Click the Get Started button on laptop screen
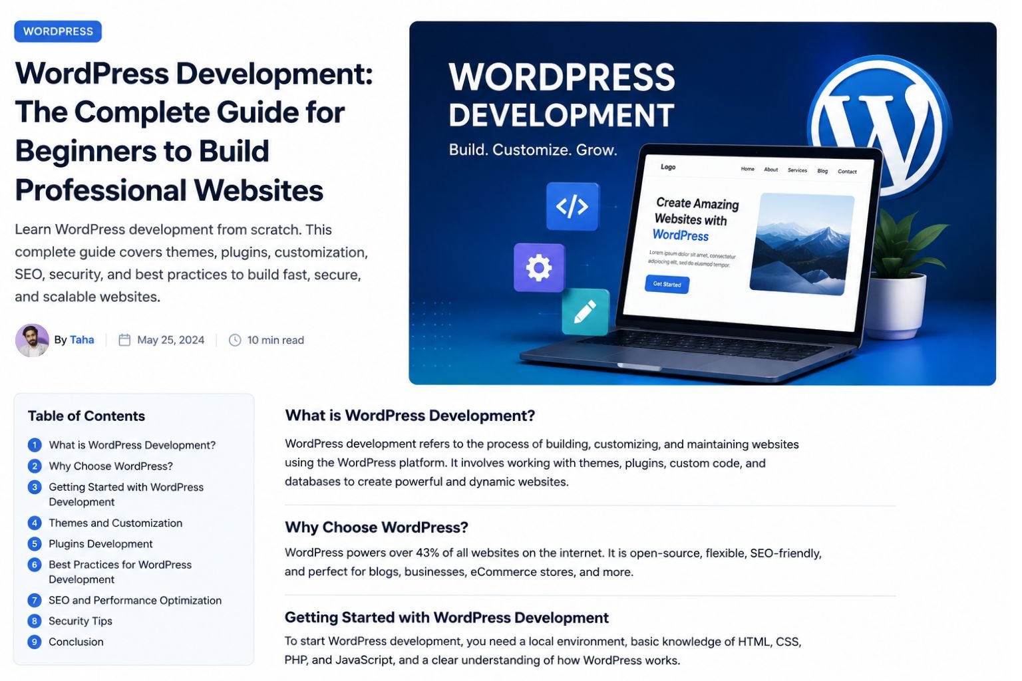1022x681 pixels. [x=667, y=284]
